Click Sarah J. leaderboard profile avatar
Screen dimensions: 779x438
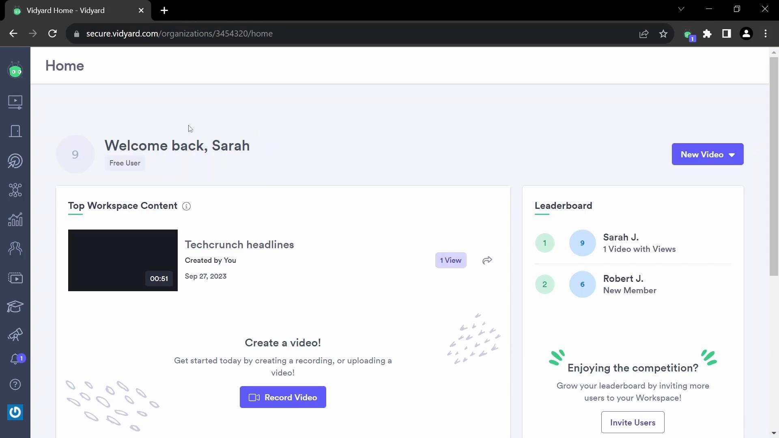coord(582,243)
